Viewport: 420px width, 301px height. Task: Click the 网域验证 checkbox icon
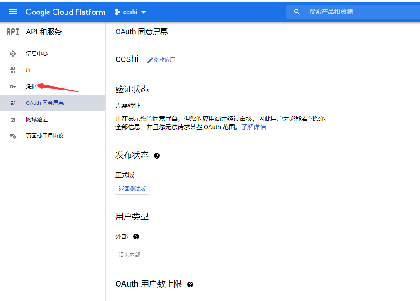point(13,119)
